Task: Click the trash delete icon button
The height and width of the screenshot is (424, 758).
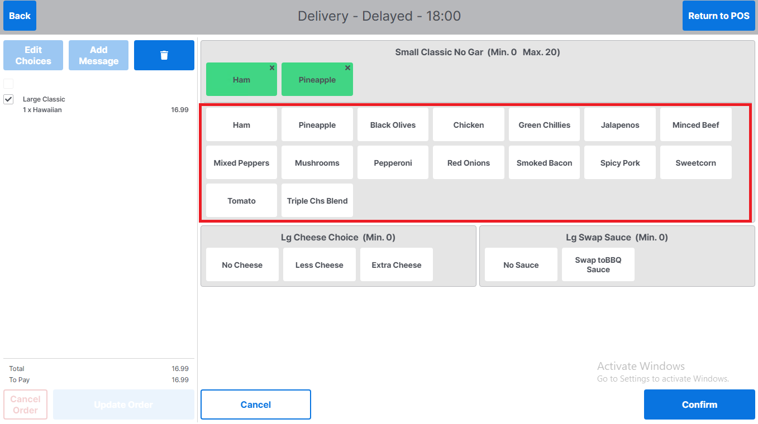Action: [x=164, y=55]
